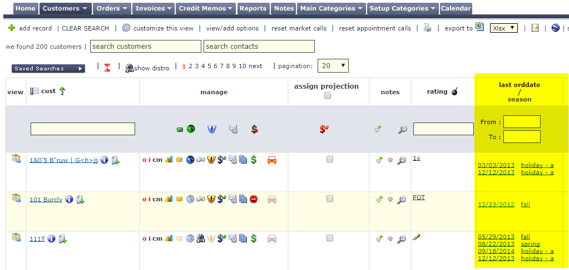The image size is (569, 270).
Task: Click the green sort arrow beside cust
Action: pos(62,91)
